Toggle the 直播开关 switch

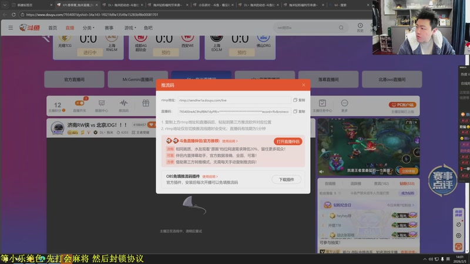[79, 103]
